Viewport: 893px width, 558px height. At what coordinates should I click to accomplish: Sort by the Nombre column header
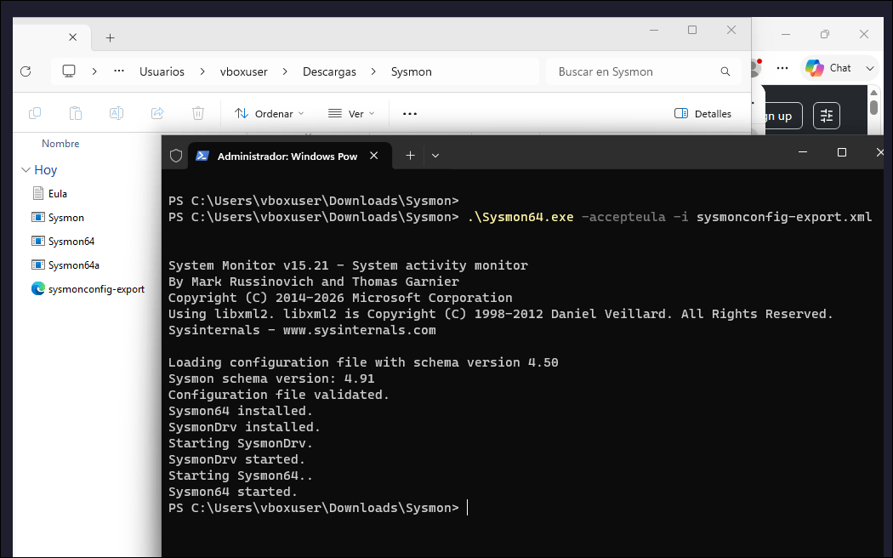60,144
